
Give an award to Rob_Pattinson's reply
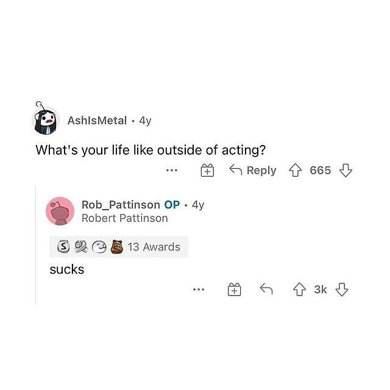234,289
